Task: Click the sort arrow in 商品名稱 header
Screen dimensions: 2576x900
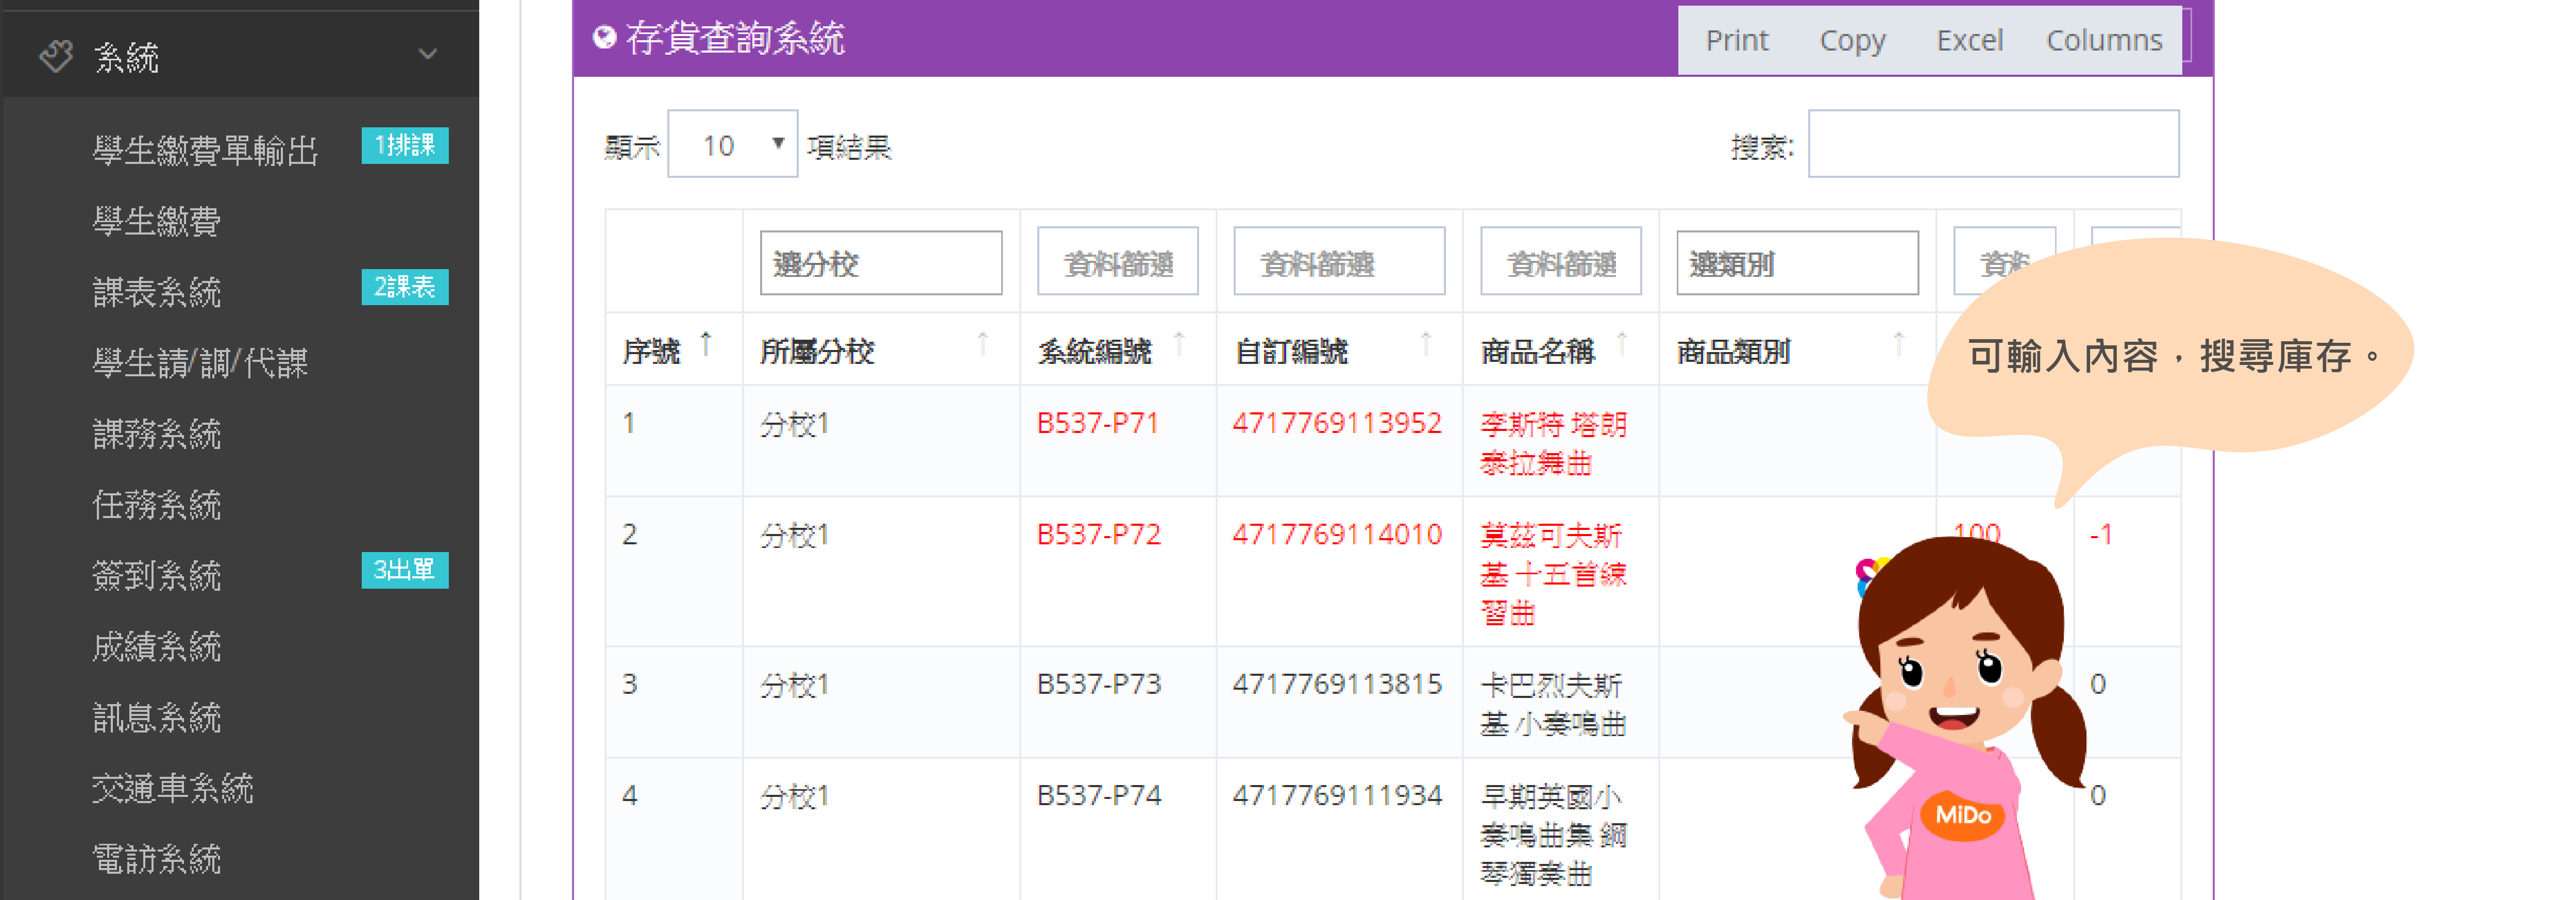Action: click(1621, 344)
